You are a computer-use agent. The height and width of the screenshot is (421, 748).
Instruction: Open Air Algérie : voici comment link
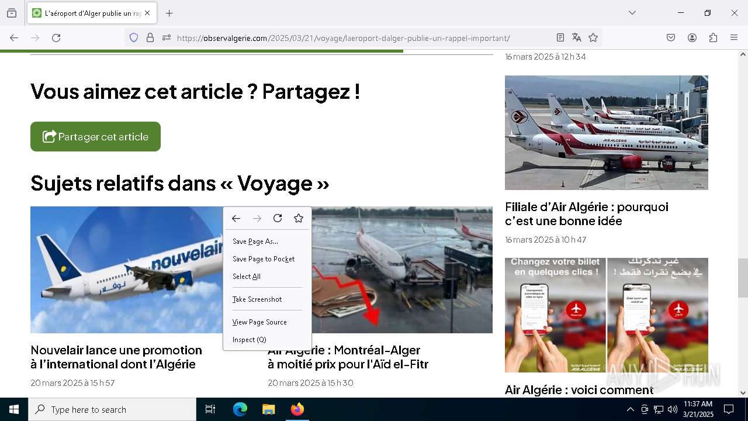[579, 390]
